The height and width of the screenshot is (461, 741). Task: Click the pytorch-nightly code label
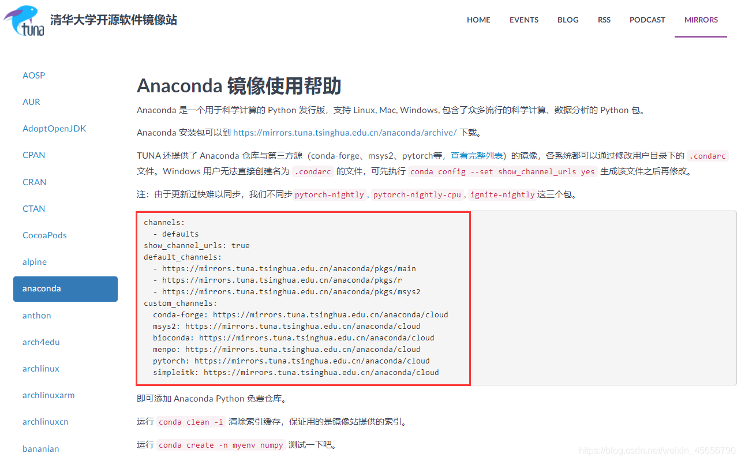330,195
